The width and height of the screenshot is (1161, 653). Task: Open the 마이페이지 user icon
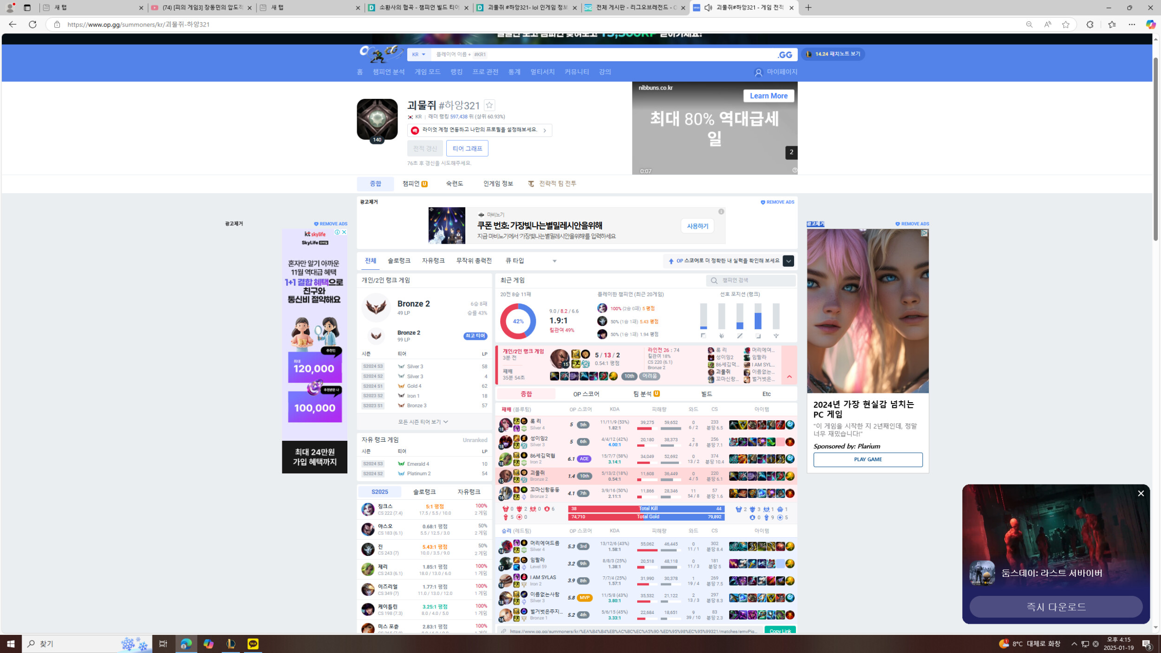tap(758, 72)
